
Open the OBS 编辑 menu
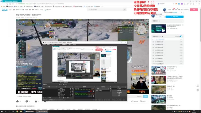[x=49, y=45]
